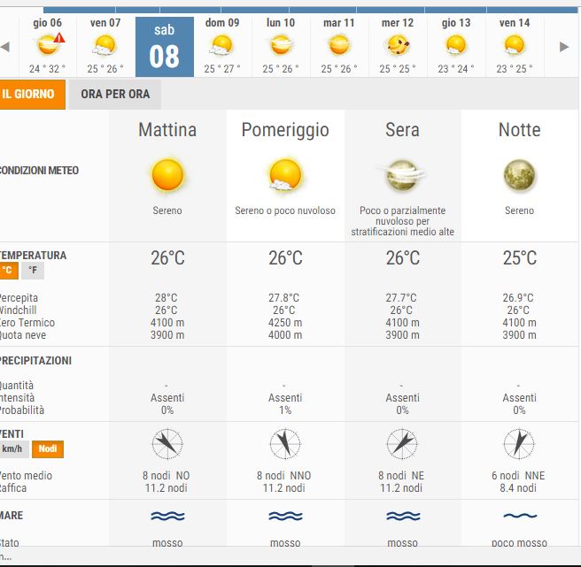Click the Sera cloudy moon icon
Screen dimensions: 581x567
[402, 176]
